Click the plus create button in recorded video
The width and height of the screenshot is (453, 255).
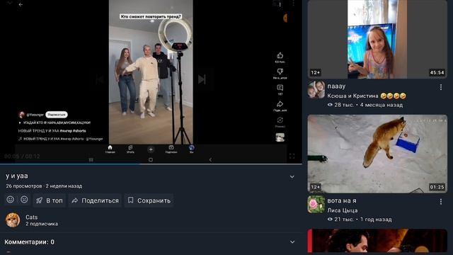151,149
